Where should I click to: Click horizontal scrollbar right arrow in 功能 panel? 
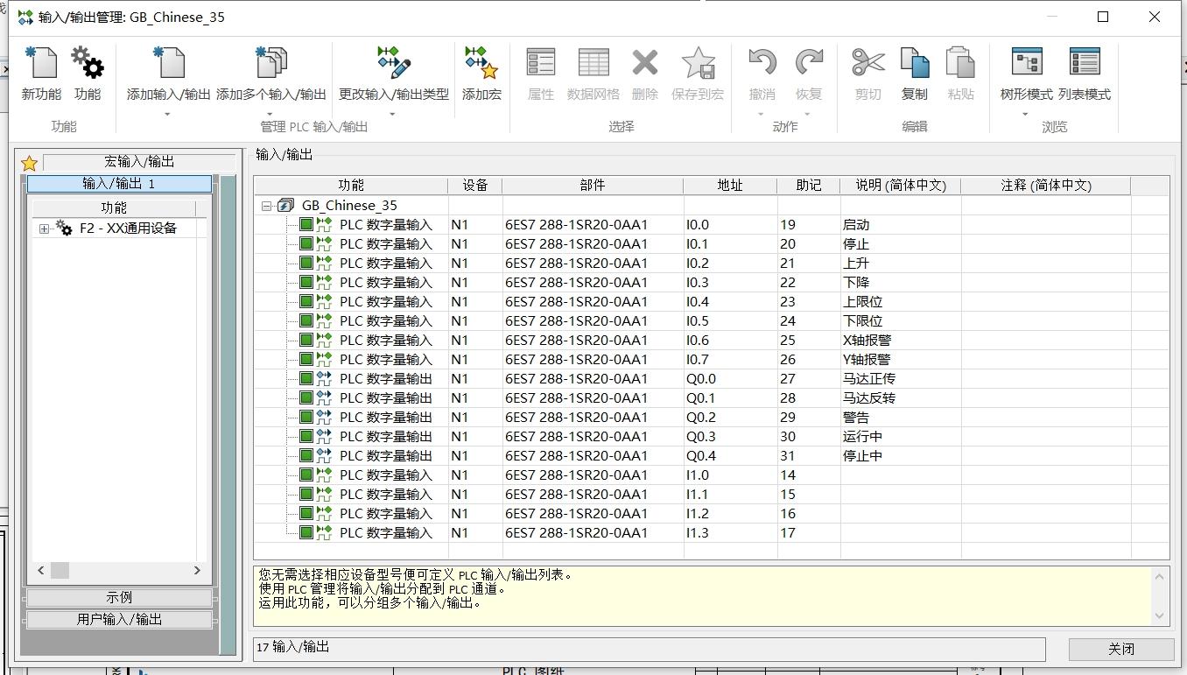coord(197,570)
